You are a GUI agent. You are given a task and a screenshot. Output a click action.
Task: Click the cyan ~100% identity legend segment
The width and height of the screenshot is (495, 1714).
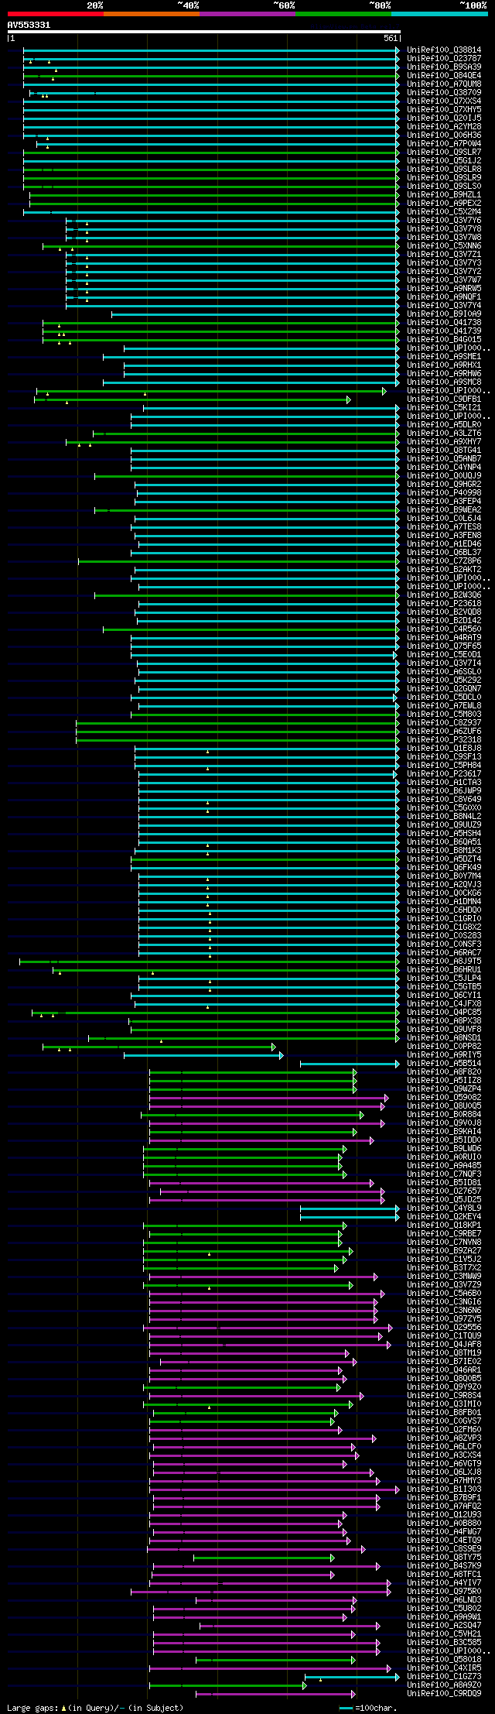[439, 13]
